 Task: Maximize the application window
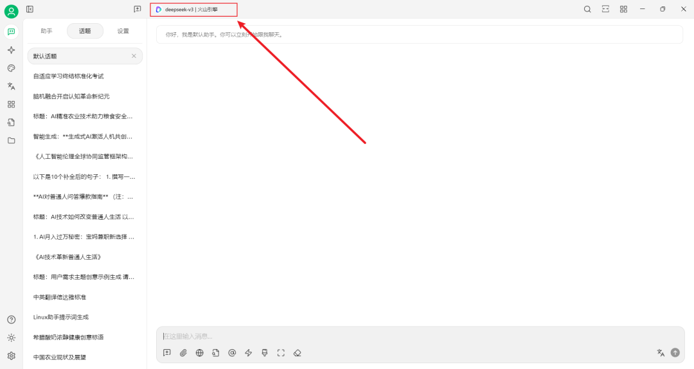tap(663, 9)
